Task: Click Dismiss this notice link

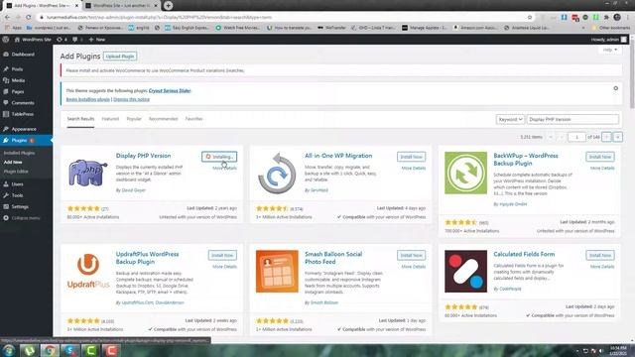Action: click(x=132, y=99)
